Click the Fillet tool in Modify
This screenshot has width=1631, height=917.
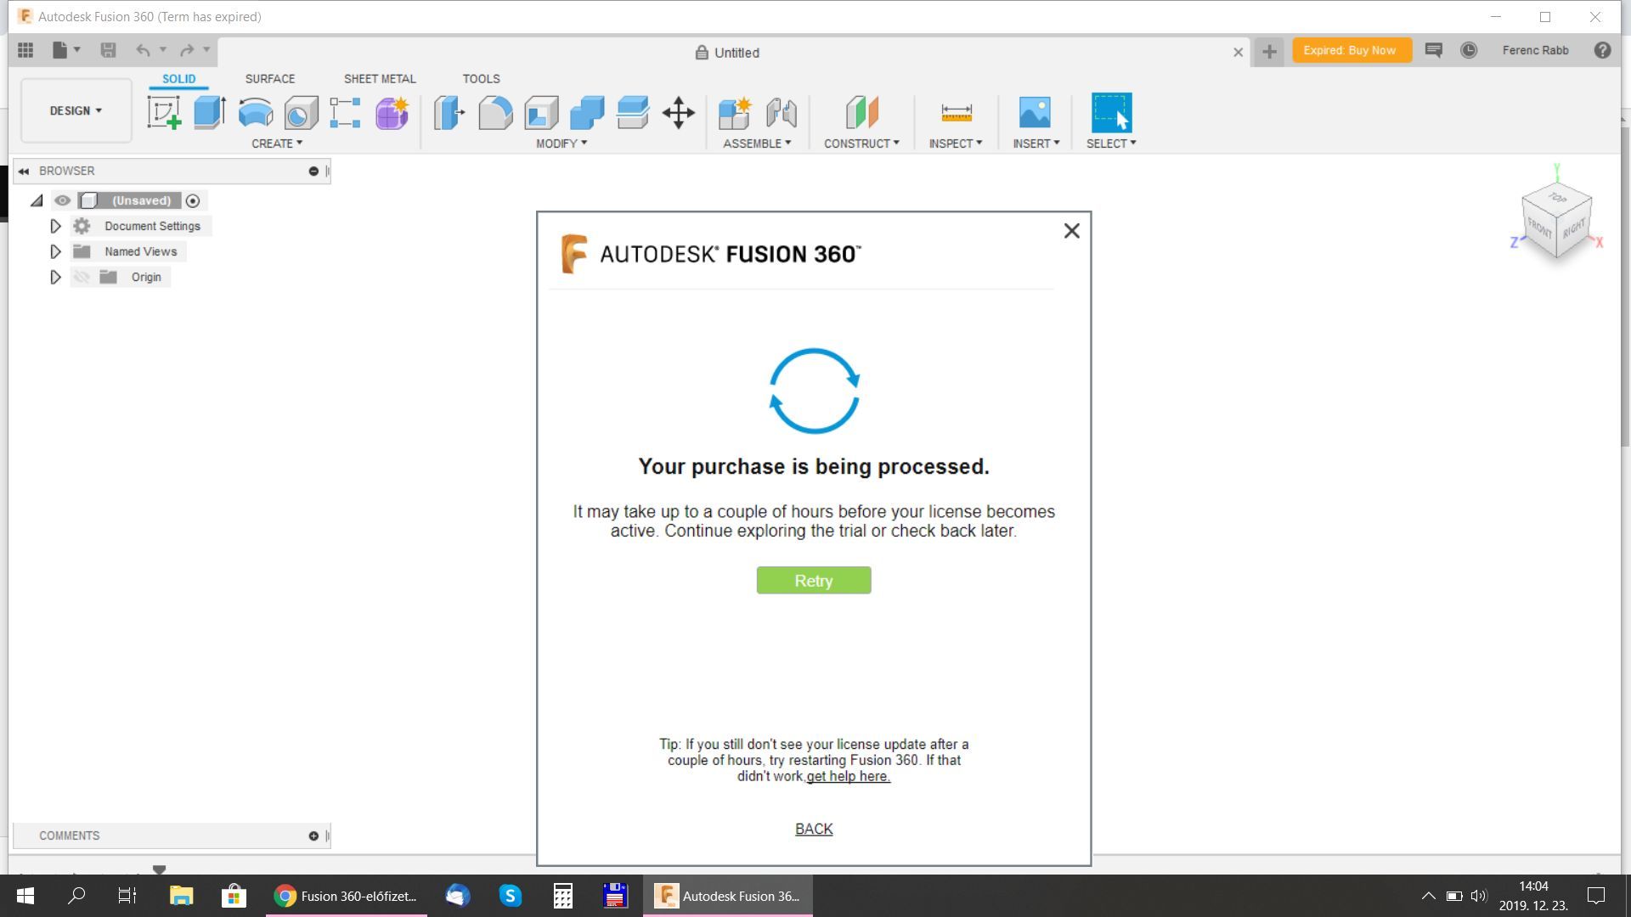495,112
